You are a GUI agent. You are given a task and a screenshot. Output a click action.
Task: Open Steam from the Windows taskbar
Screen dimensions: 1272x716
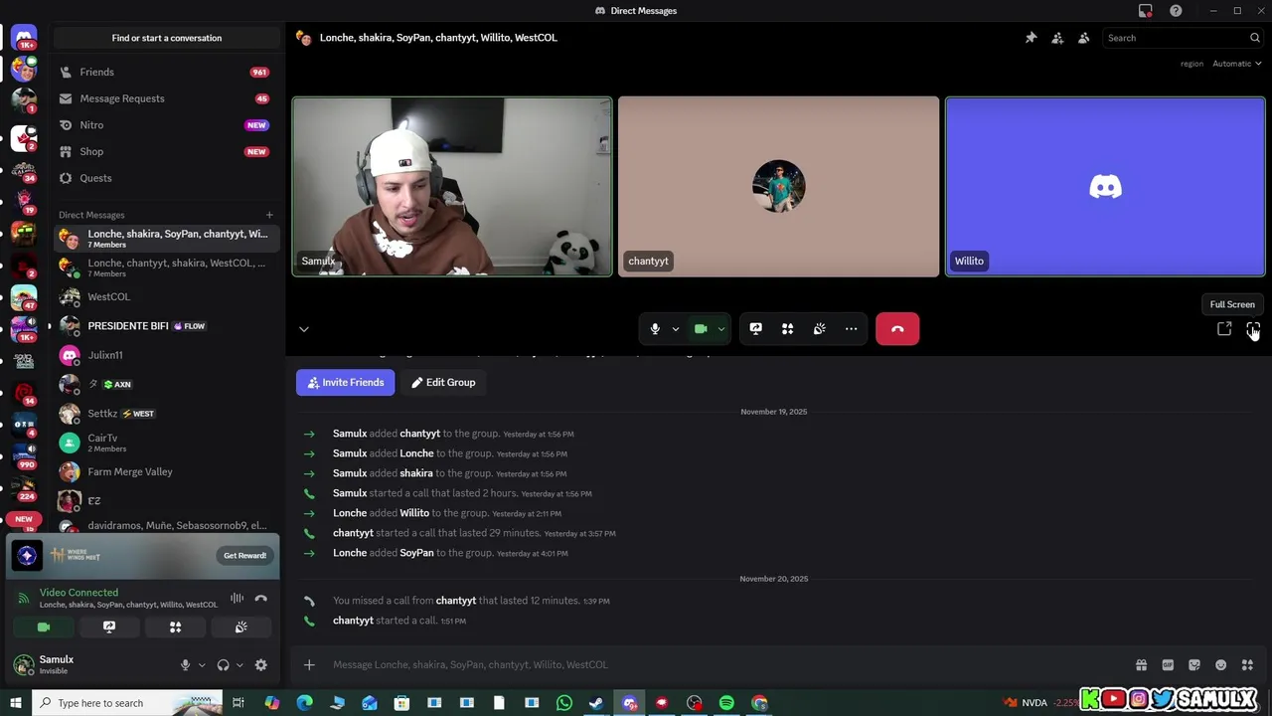[x=596, y=703]
